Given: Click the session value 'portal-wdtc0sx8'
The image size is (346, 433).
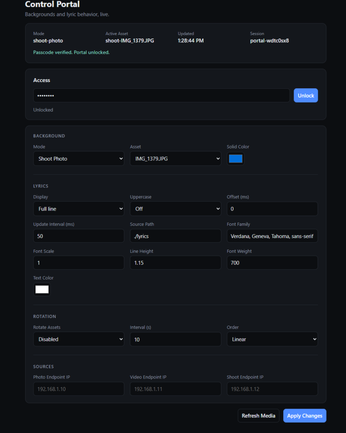Looking at the screenshot, I should [269, 41].
